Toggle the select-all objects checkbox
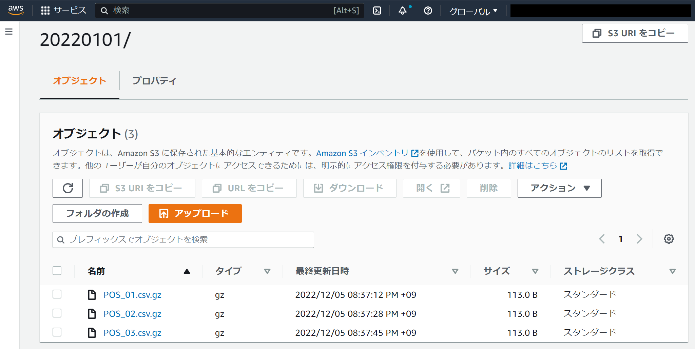This screenshot has height=349, width=695. pyautogui.click(x=57, y=271)
